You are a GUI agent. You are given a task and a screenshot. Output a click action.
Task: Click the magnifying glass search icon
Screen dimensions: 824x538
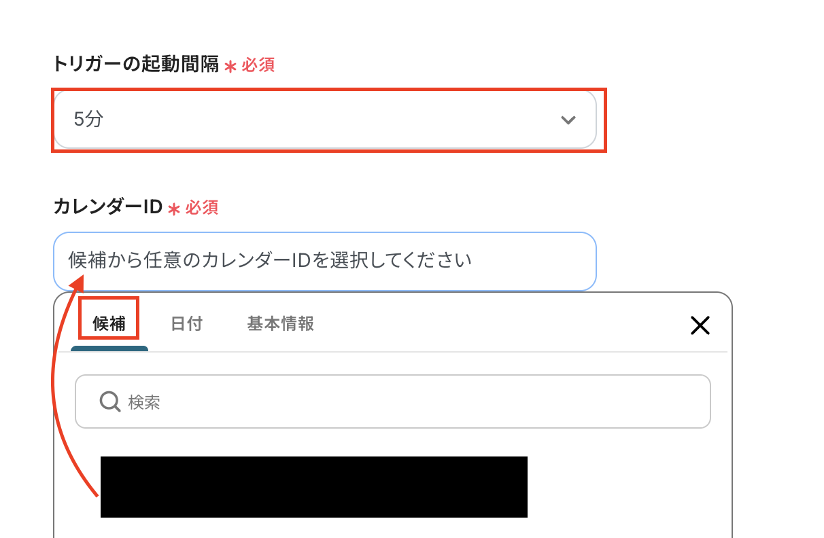[109, 401]
